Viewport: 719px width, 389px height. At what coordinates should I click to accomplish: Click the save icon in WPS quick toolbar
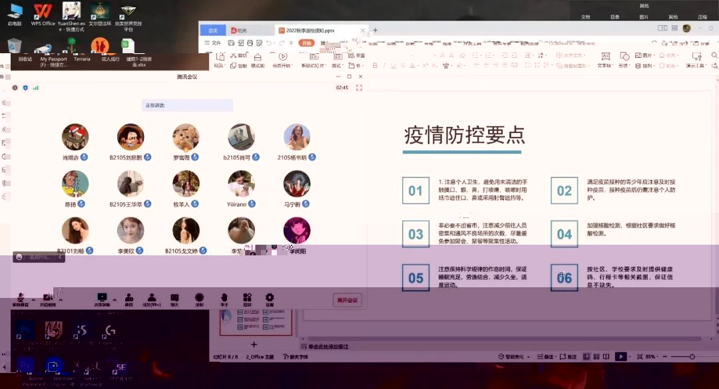[x=231, y=43]
